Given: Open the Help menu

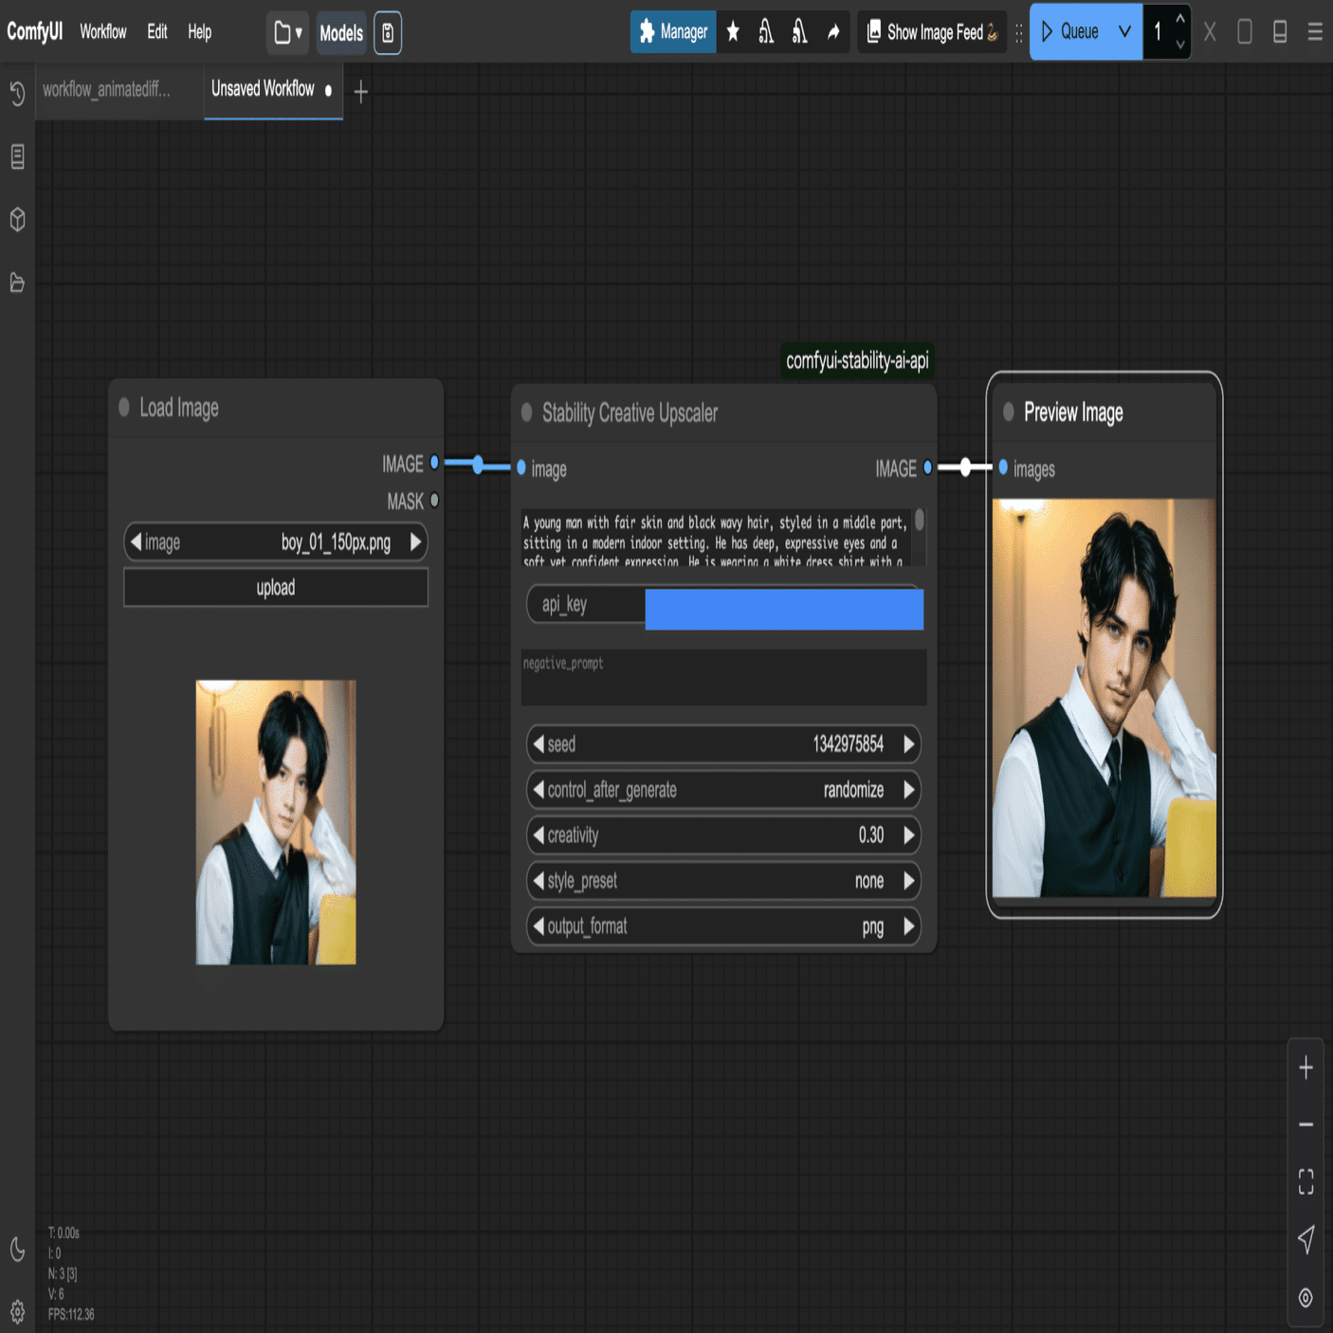Looking at the screenshot, I should pyautogui.click(x=199, y=32).
